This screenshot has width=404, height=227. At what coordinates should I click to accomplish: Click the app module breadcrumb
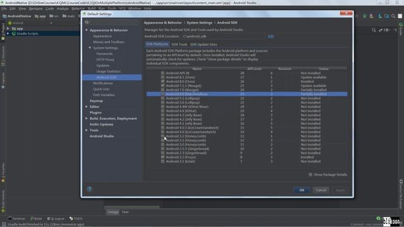pyautogui.click(x=40, y=16)
